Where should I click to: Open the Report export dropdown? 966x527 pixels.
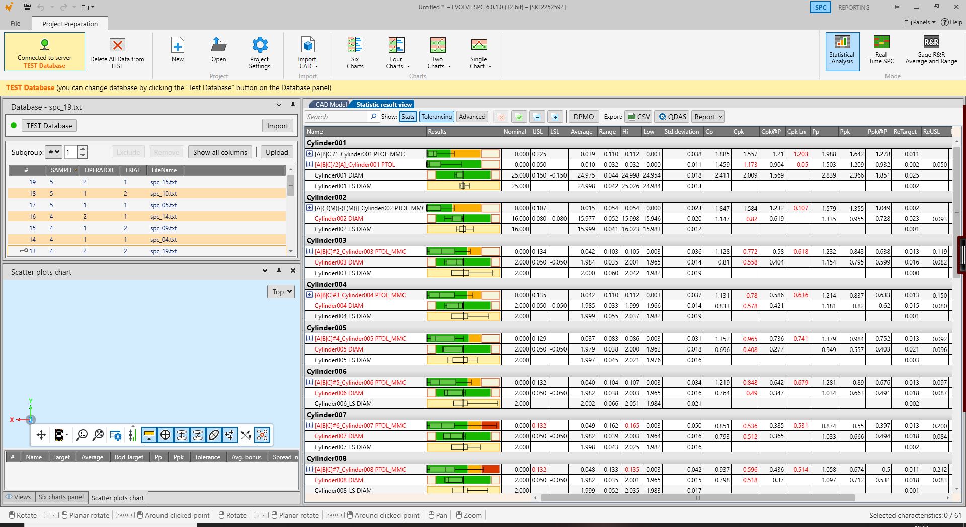(x=707, y=117)
